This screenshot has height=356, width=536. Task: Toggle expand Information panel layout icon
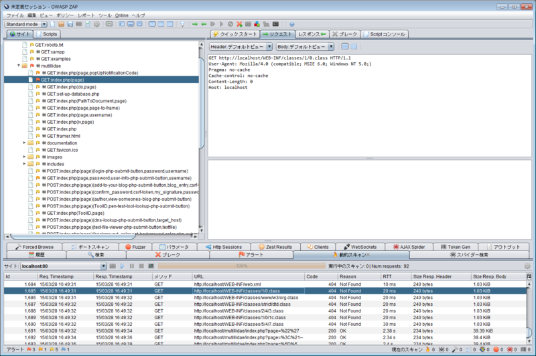pyautogui.click(x=131, y=24)
